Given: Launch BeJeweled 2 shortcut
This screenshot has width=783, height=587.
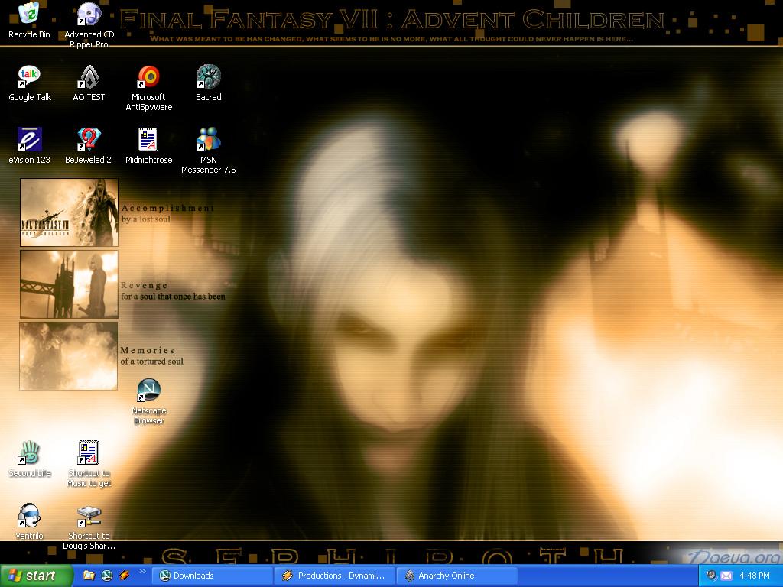Looking at the screenshot, I should coord(89,139).
